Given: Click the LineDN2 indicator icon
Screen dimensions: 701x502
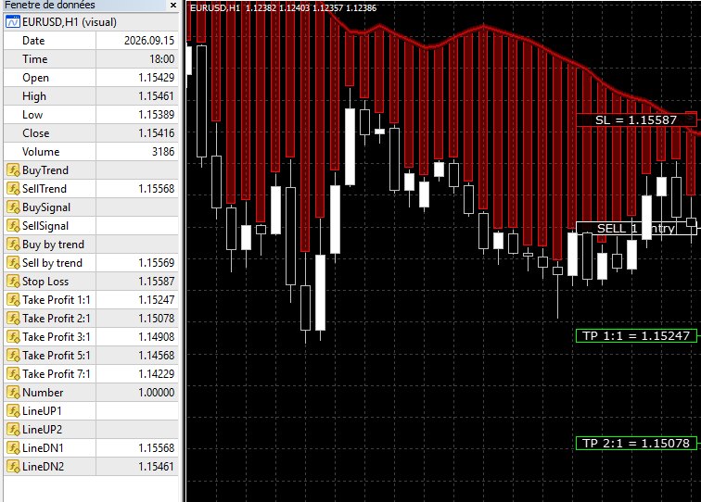Looking at the screenshot, I should point(13,467).
